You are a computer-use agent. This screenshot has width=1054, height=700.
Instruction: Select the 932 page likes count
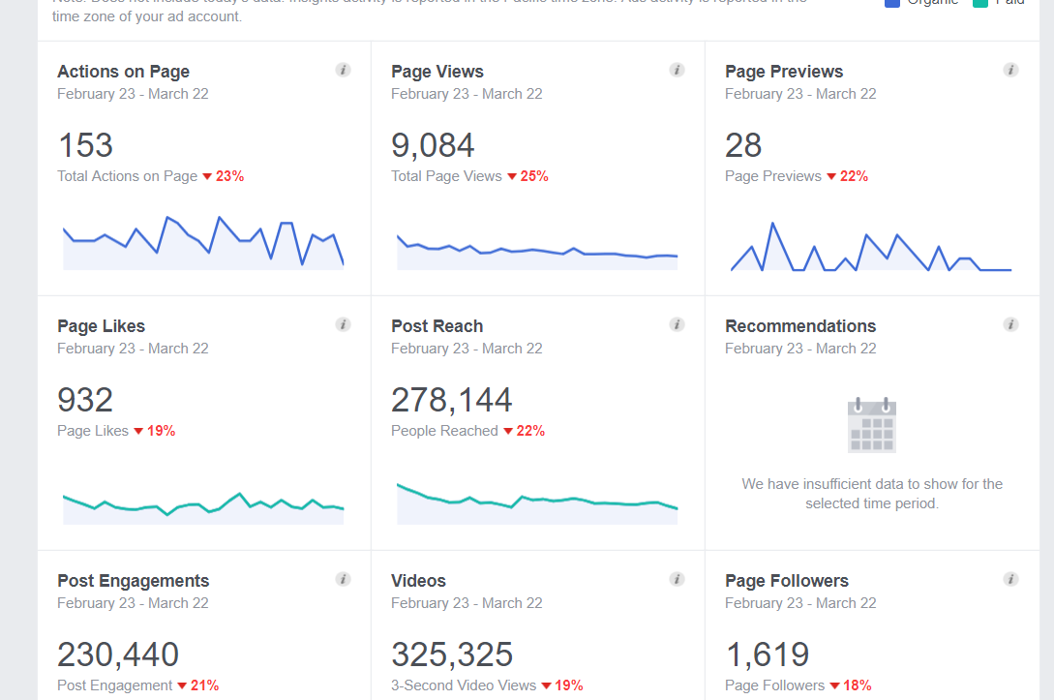[85, 400]
